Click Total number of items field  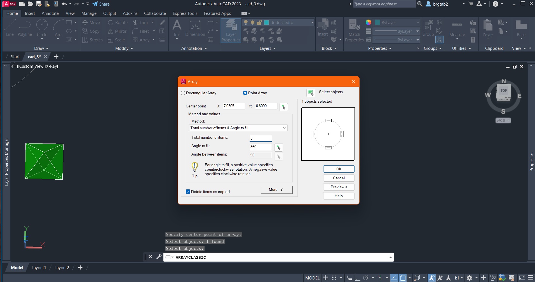pos(261,138)
